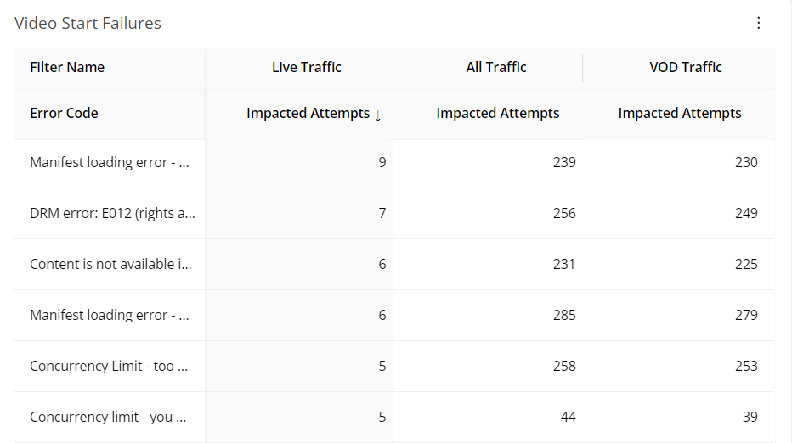The image size is (792, 443).
Task: Click the Error Code column header
Action: [64, 113]
